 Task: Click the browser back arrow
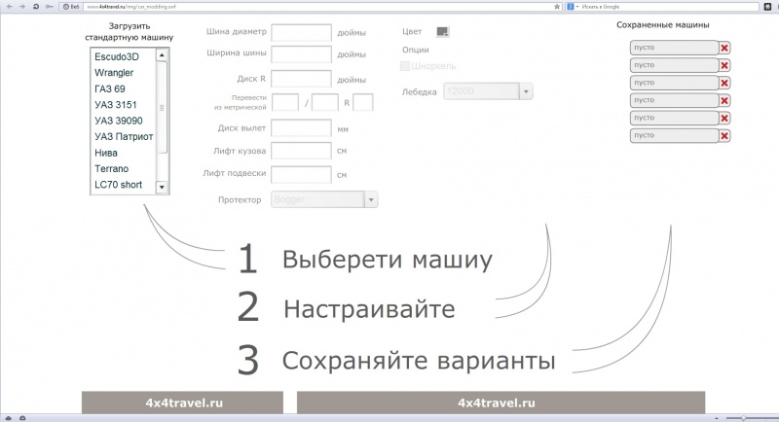[8, 6]
